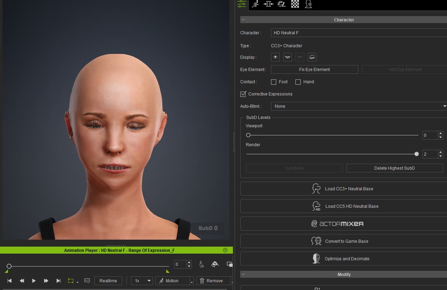Open the Auto-Blink dropdown

coord(359,106)
